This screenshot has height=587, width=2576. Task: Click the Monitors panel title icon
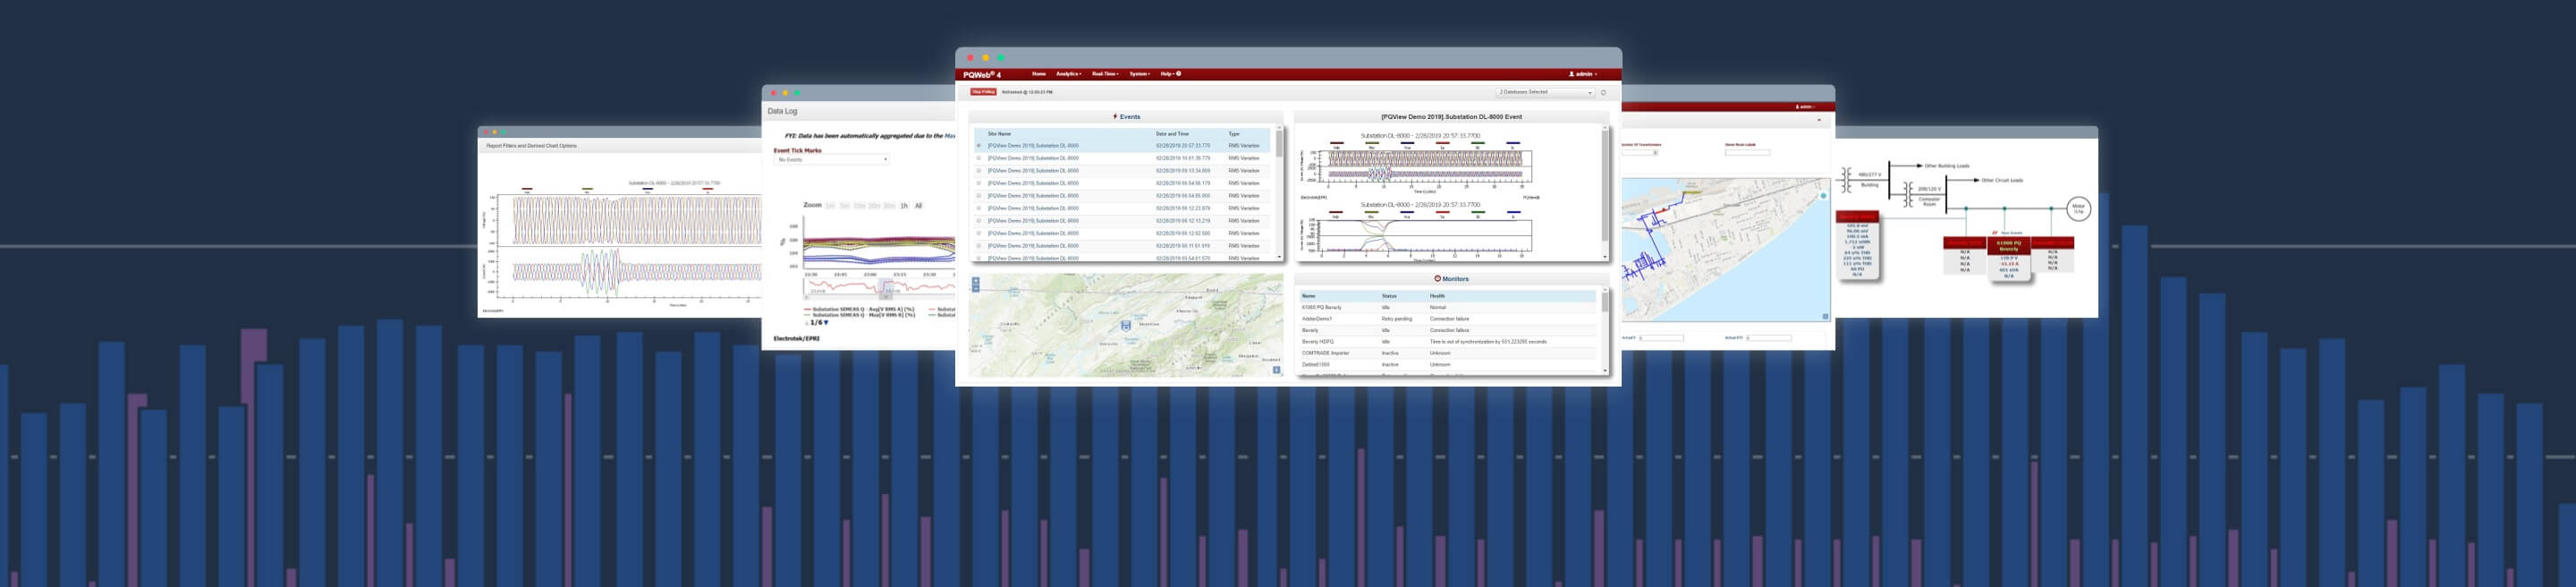1438,279
